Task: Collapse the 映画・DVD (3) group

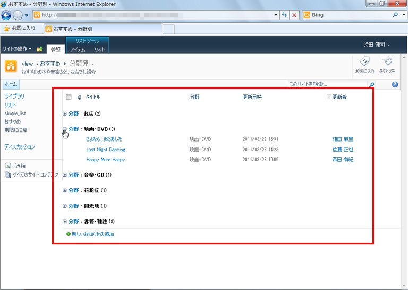Action: pyautogui.click(x=65, y=129)
